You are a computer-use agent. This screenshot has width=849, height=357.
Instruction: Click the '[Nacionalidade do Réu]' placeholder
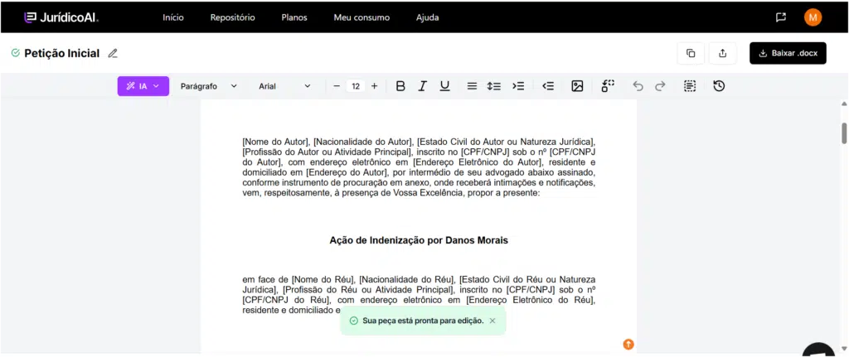[406, 280]
